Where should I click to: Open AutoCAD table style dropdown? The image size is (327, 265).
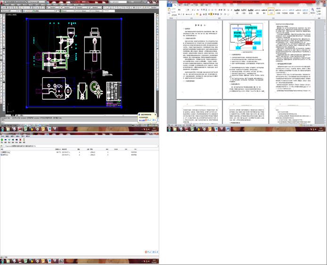pyautogui.click(x=82, y=8)
